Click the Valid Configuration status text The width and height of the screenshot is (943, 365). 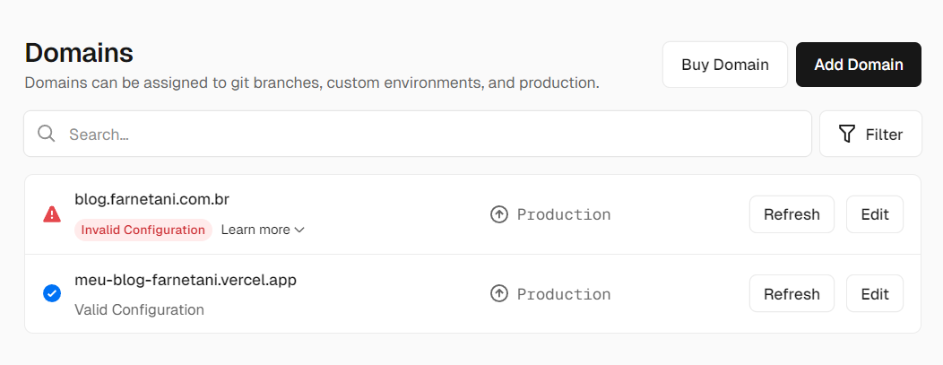pyautogui.click(x=139, y=309)
